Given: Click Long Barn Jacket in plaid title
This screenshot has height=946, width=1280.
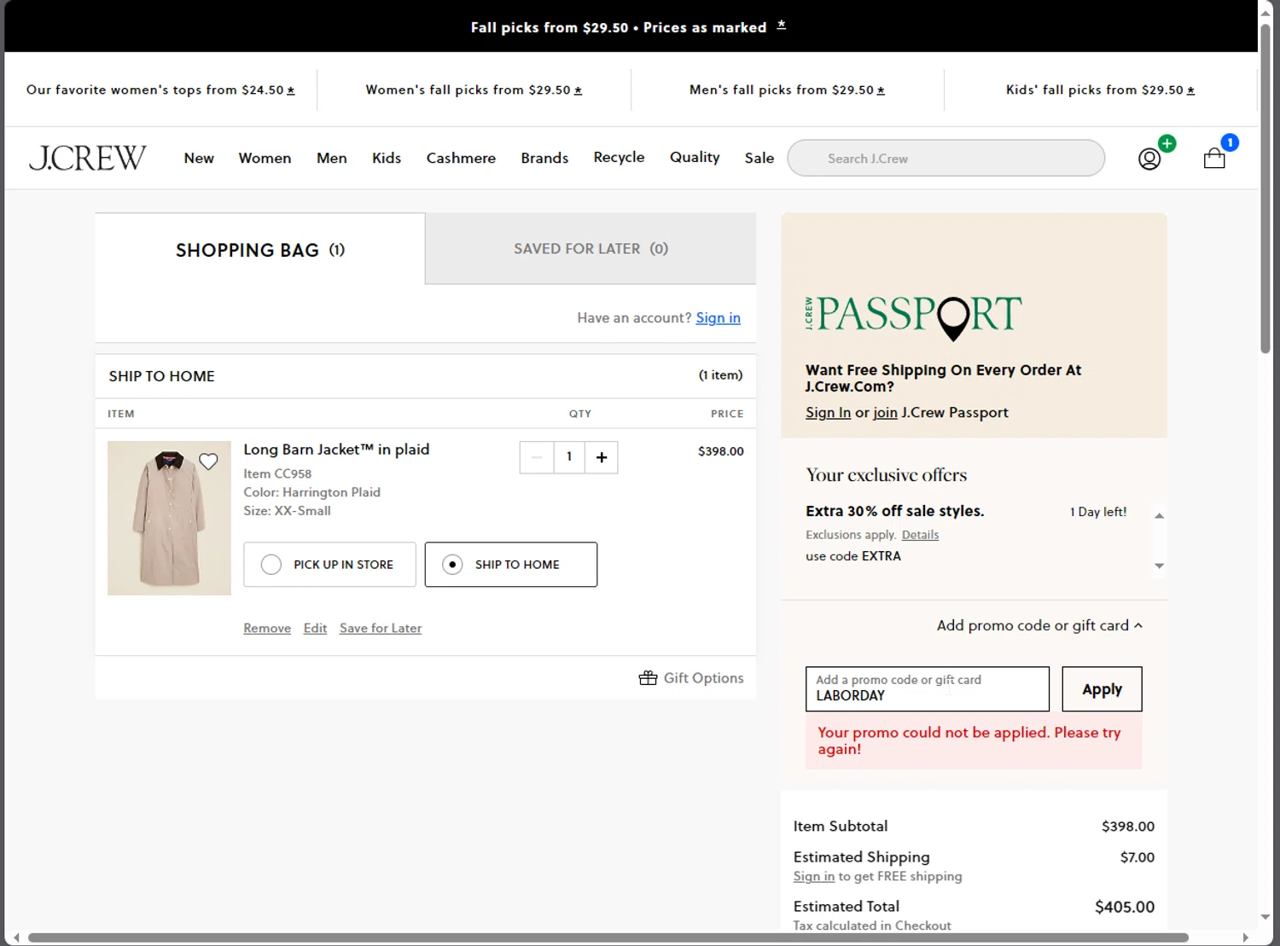Looking at the screenshot, I should [x=336, y=450].
